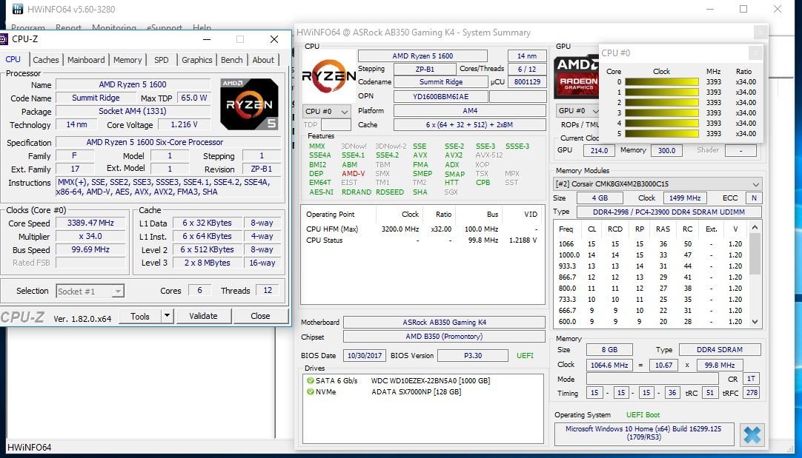
Task: Open the Socket #1 selection dropdown
Action: pyautogui.click(x=90, y=291)
